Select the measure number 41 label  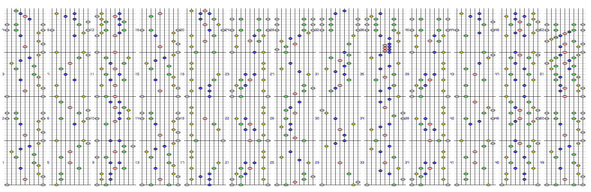point(452,163)
